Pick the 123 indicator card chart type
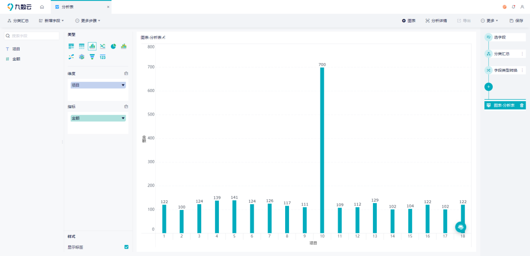 [x=103, y=57]
